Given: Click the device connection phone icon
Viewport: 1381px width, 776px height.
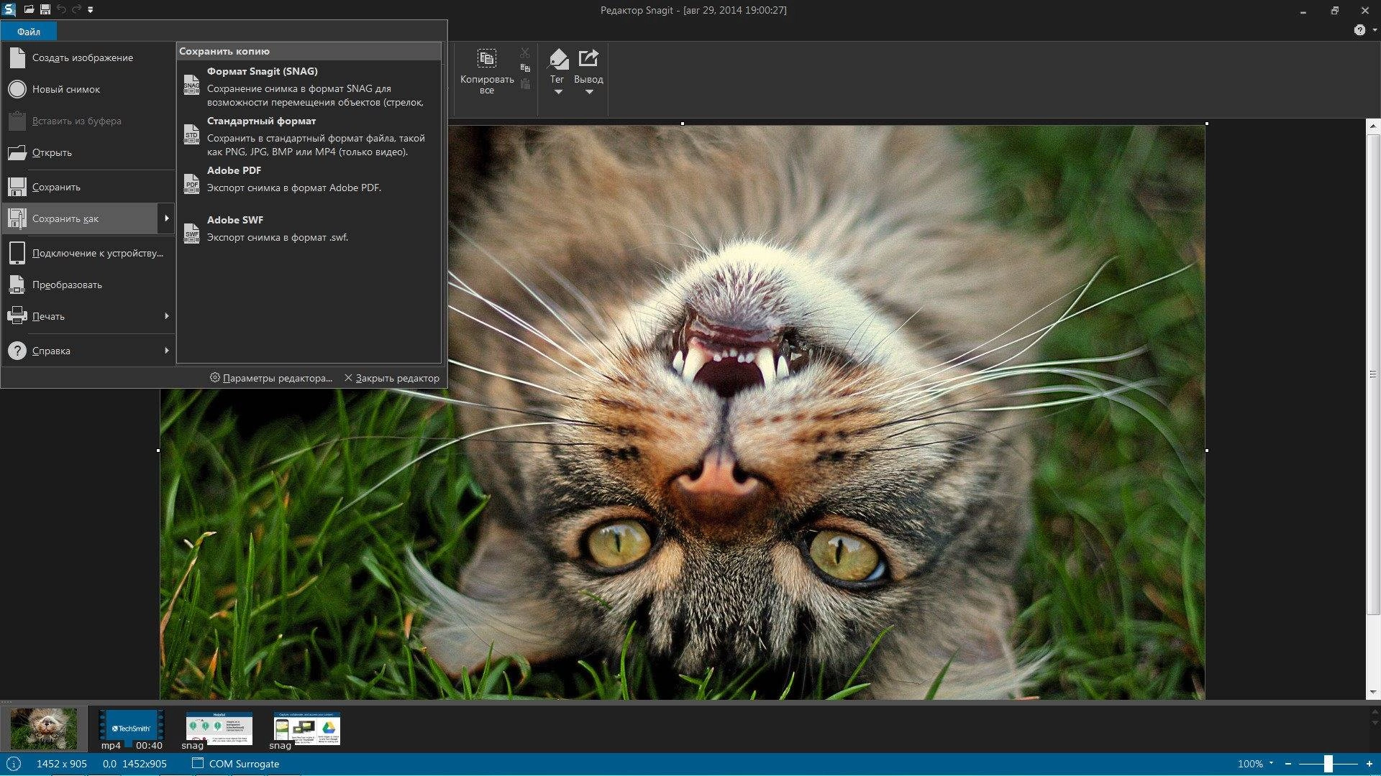Looking at the screenshot, I should pyautogui.click(x=17, y=253).
